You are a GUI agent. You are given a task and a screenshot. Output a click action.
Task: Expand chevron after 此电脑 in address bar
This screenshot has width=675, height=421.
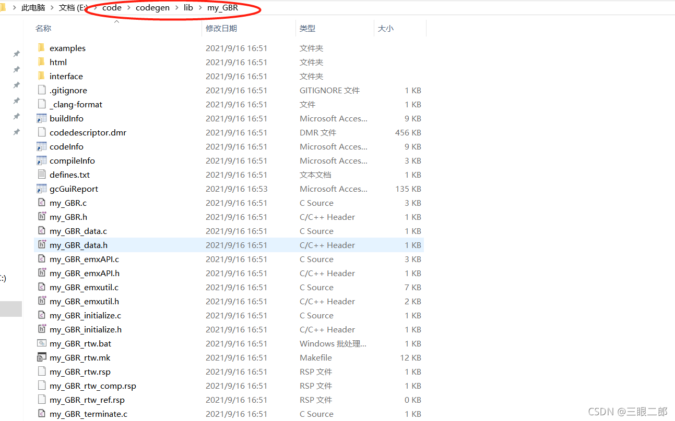[52, 8]
